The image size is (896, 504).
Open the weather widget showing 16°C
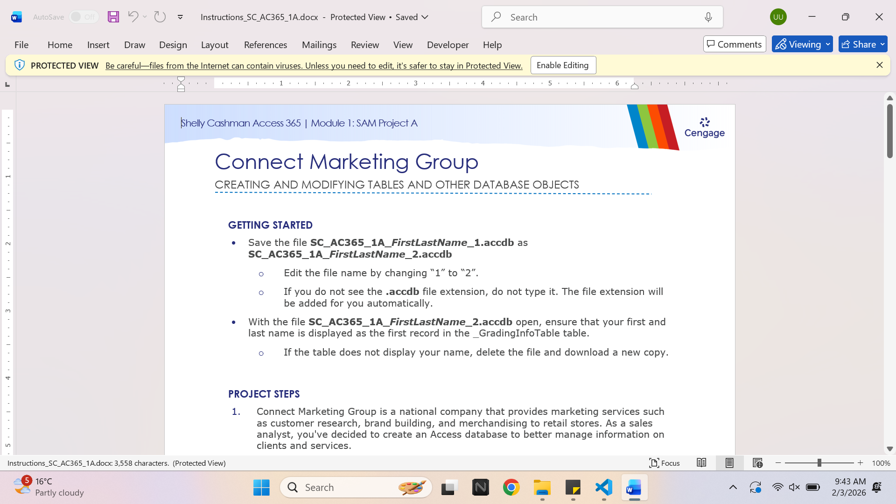tap(49, 487)
